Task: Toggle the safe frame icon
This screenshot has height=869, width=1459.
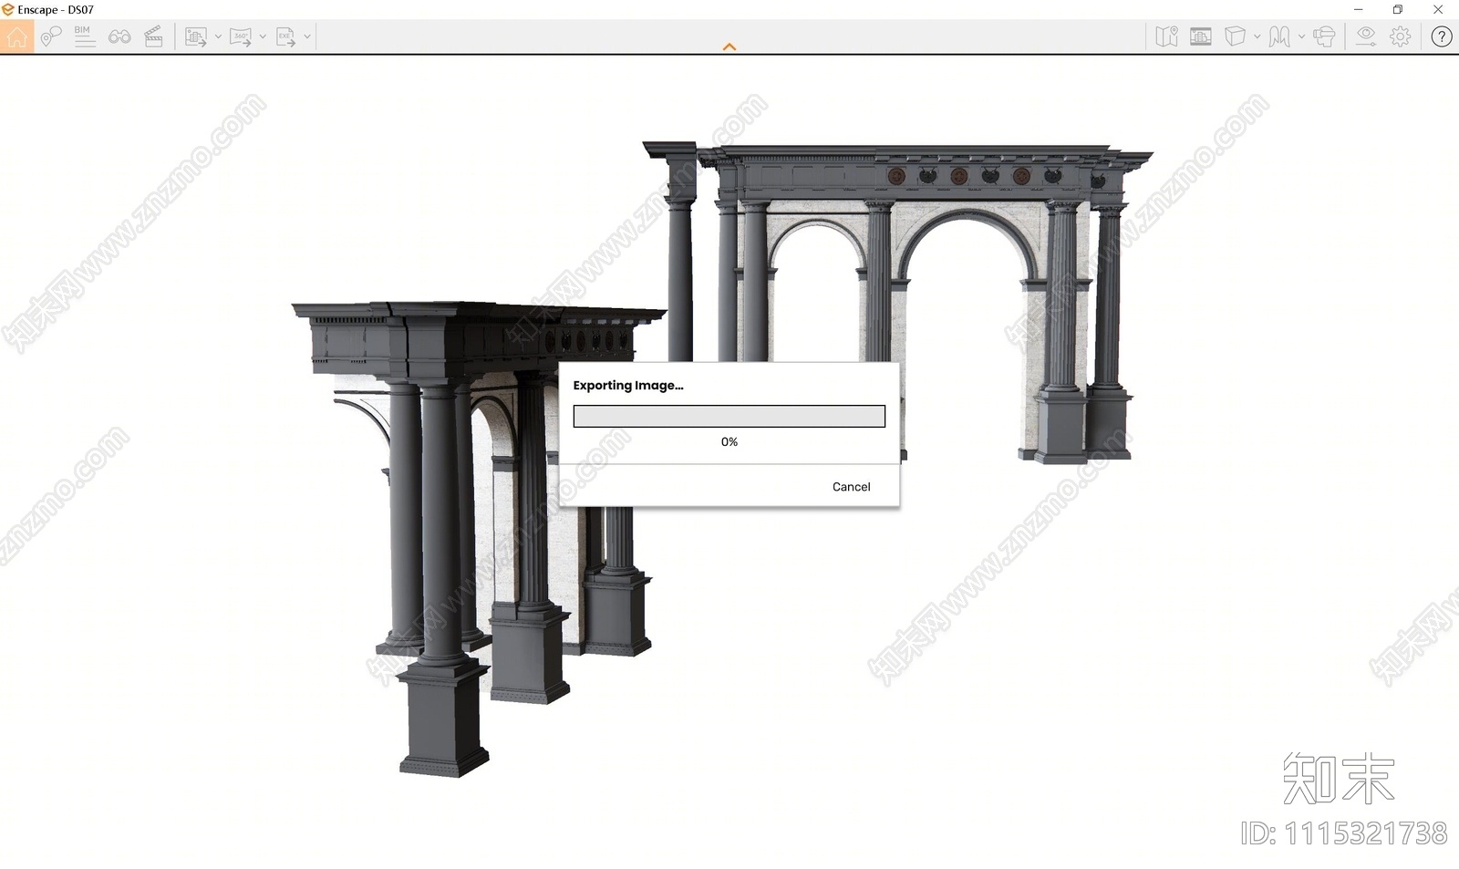Action: click(1201, 36)
